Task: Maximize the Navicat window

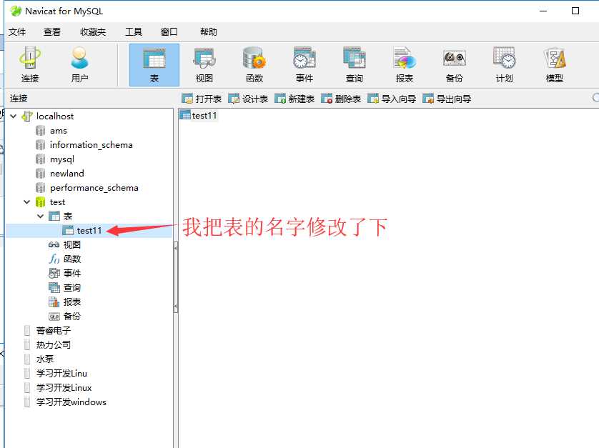Action: pos(575,11)
